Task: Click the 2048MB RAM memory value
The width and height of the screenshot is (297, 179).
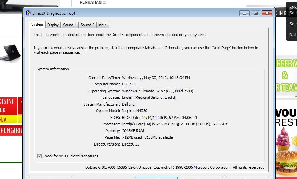Action: pyautogui.click(x=133, y=131)
